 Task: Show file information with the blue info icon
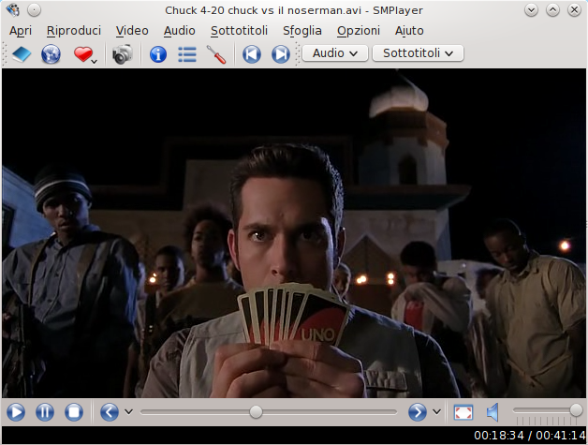158,54
